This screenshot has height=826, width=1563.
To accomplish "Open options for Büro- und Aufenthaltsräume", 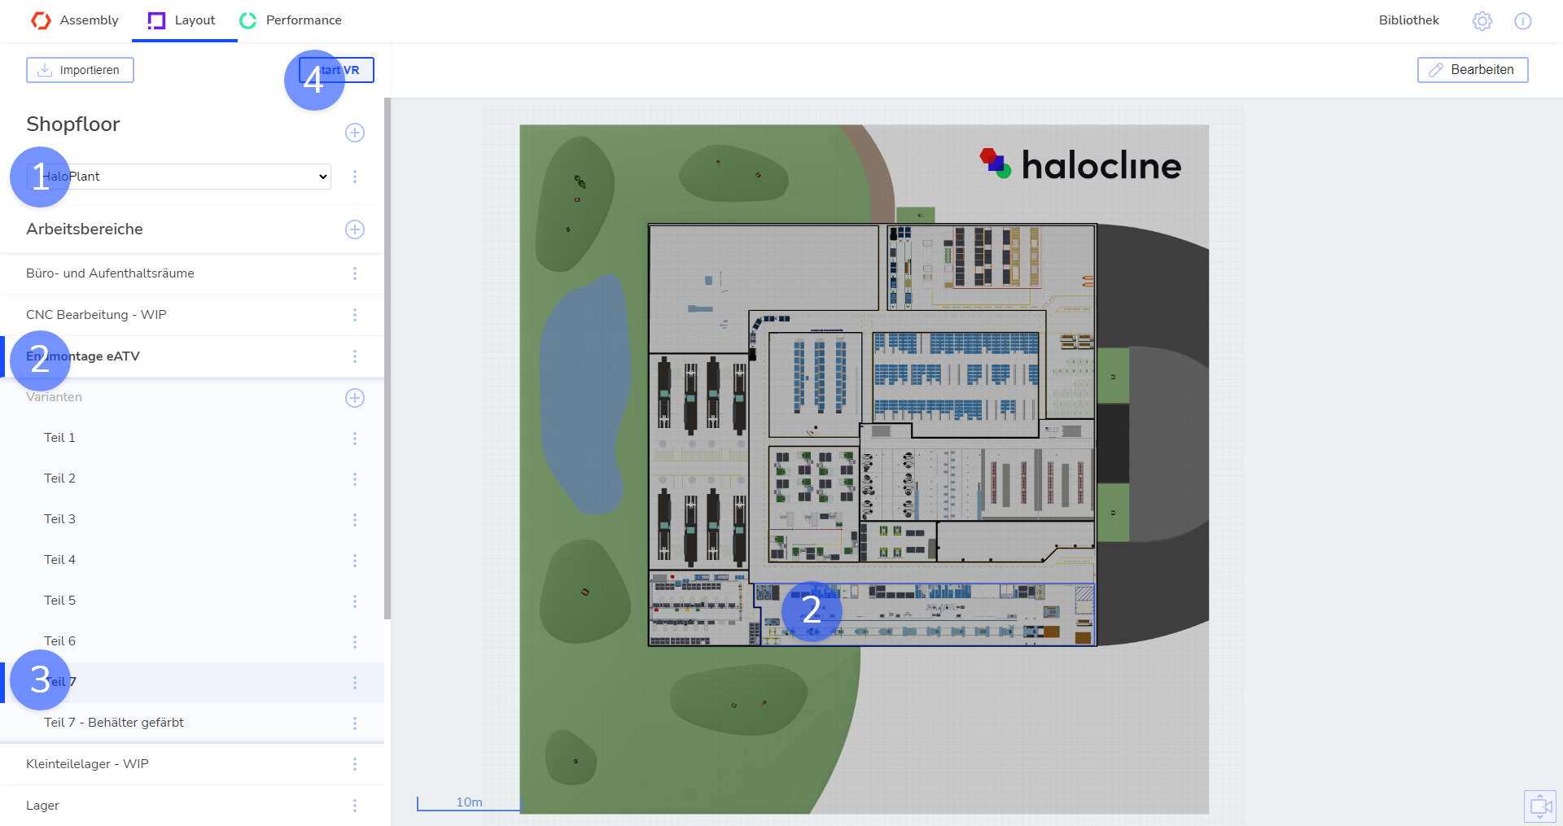I will (355, 273).
